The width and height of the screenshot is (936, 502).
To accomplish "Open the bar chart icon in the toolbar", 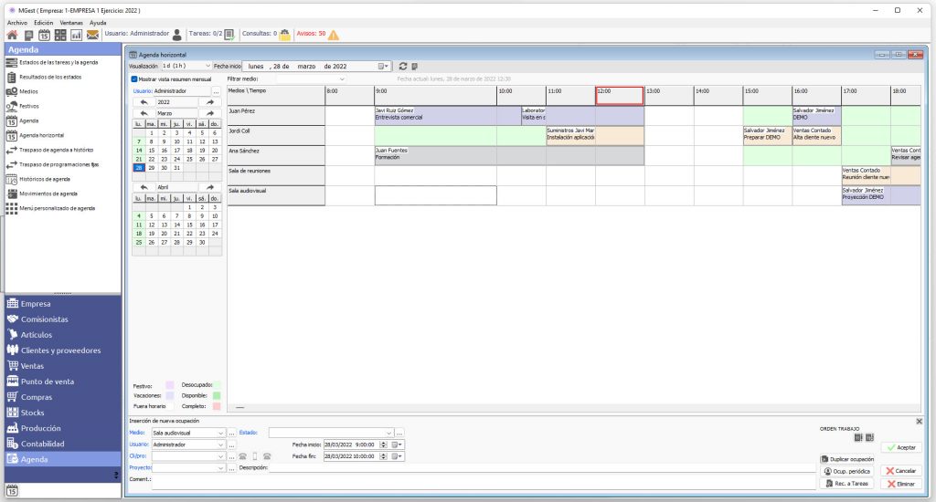I will (x=77, y=36).
